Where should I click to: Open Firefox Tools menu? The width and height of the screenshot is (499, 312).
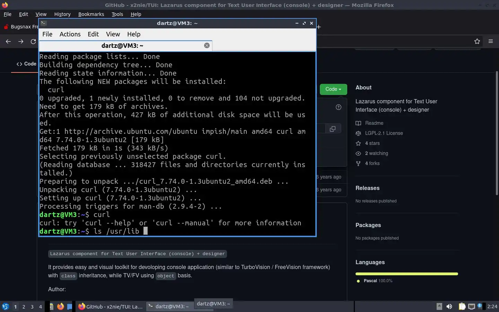117,14
